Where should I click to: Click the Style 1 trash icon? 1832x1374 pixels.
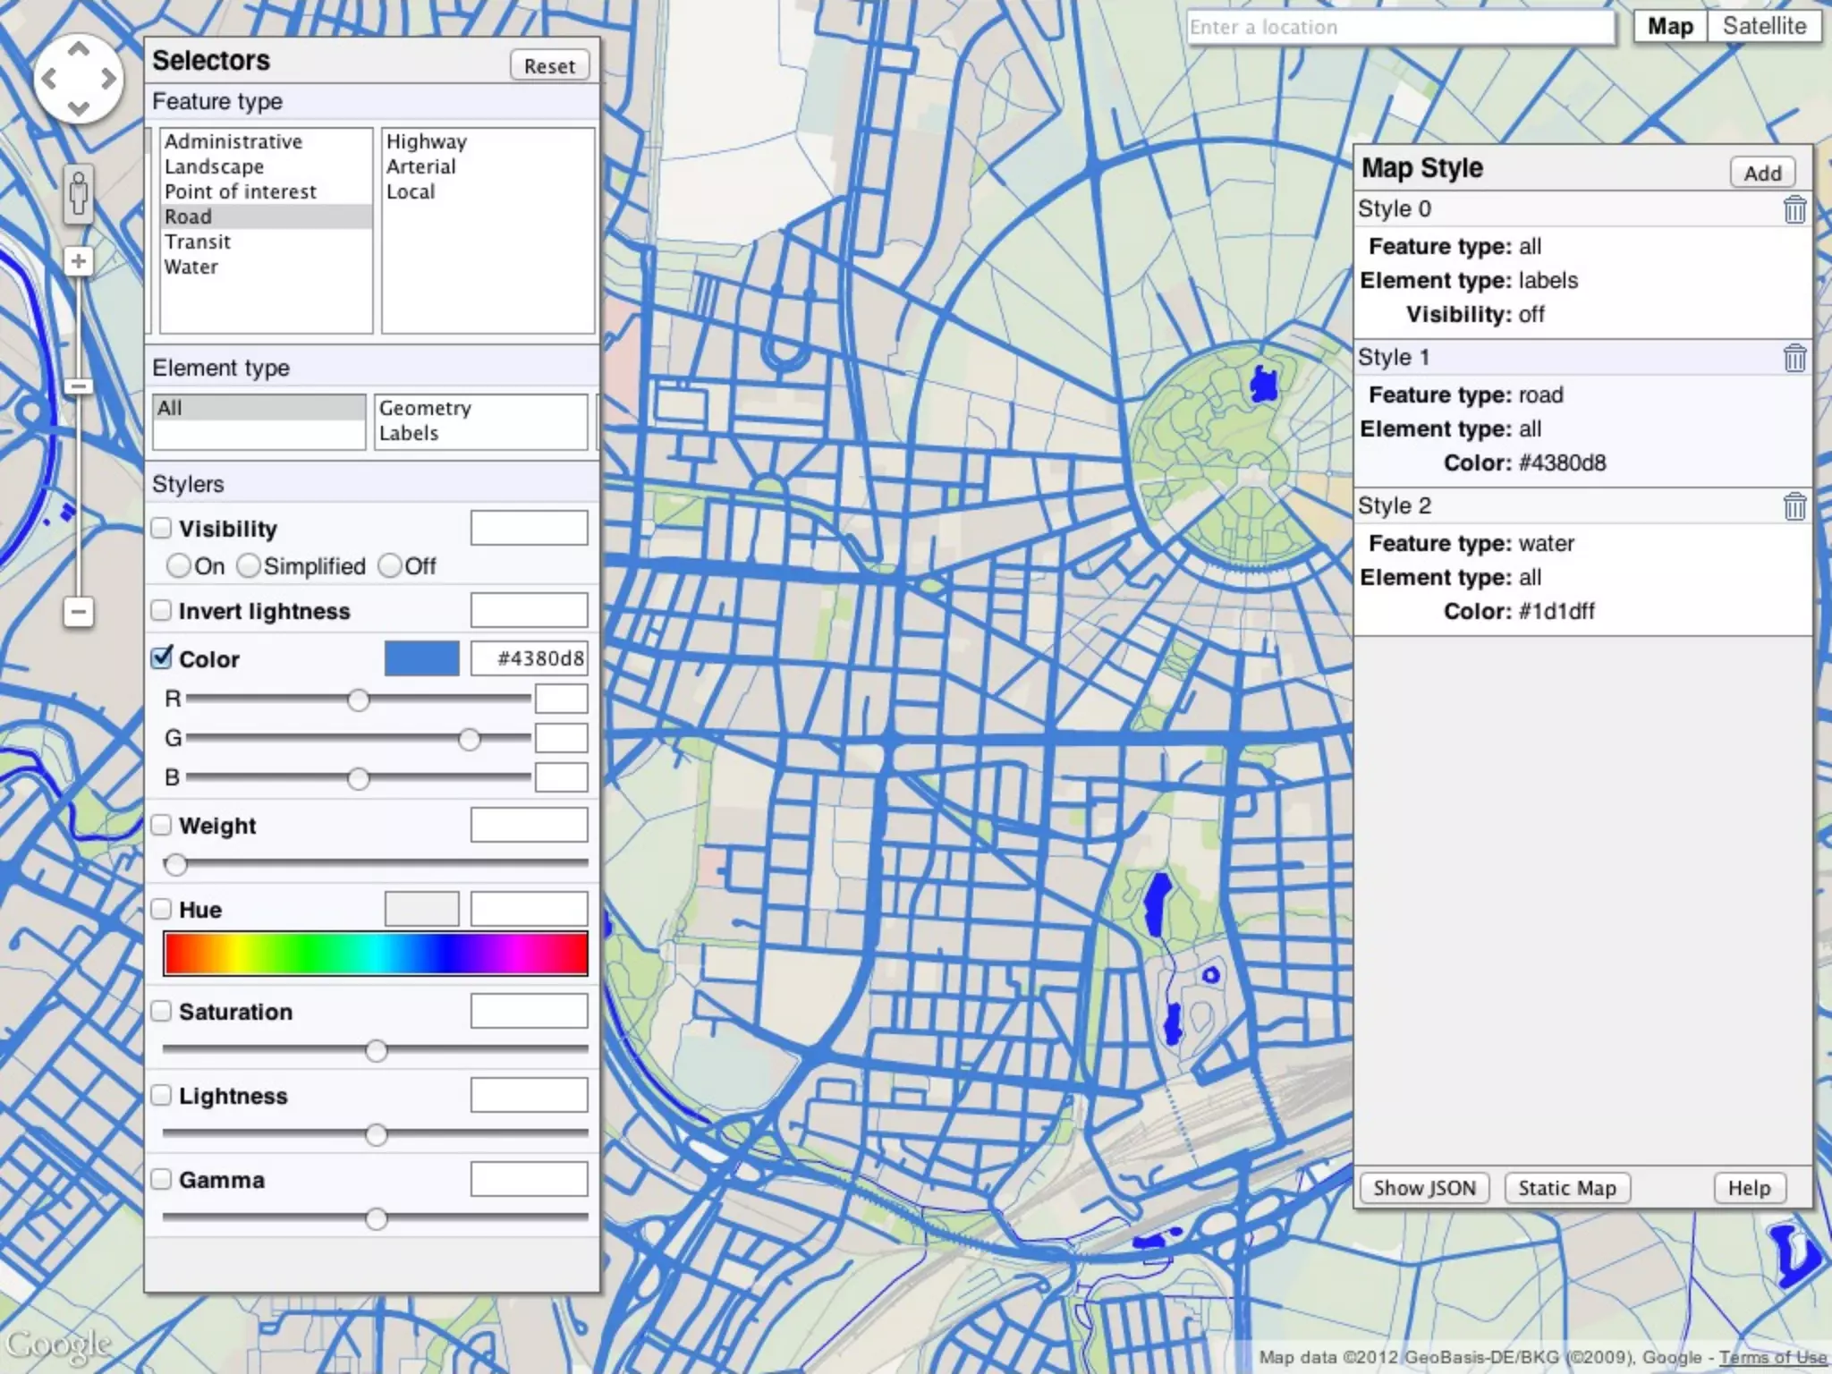(x=1794, y=358)
